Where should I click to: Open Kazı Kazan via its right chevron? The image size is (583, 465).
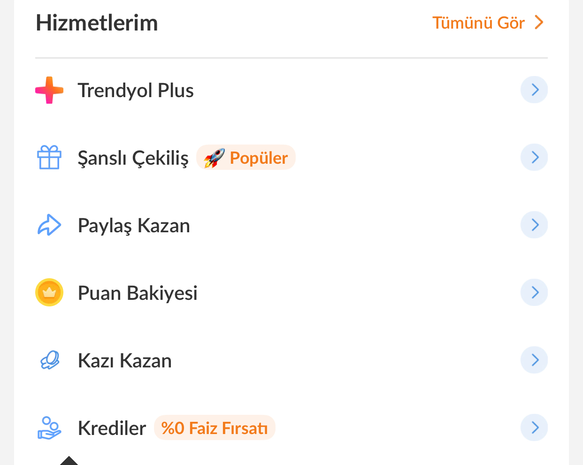(534, 360)
